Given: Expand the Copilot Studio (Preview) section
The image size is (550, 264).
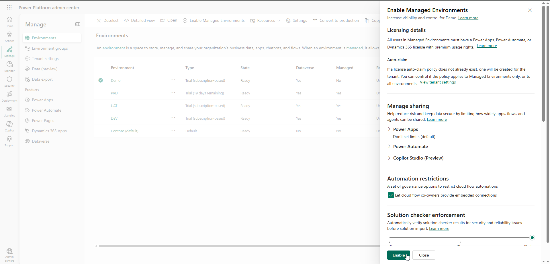Looking at the screenshot, I should [389, 158].
